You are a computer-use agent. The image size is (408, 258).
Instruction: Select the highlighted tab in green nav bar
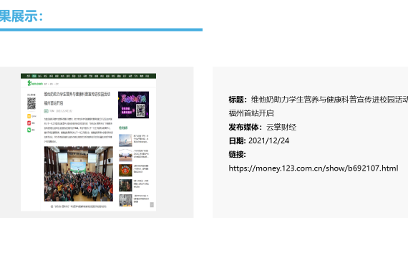(x=34, y=76)
